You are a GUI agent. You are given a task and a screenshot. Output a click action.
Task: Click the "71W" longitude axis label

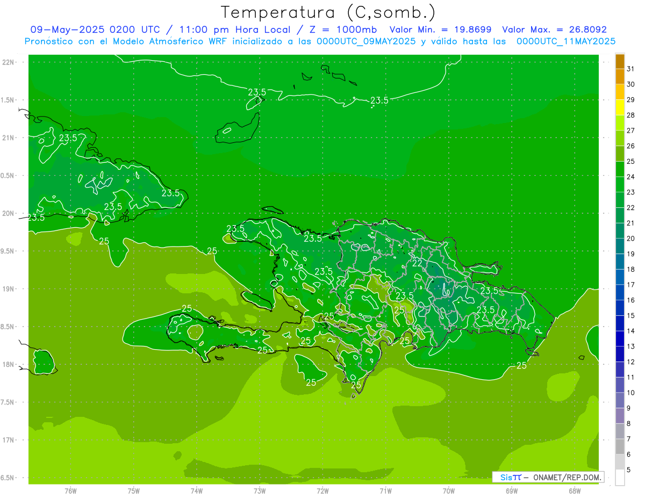[385, 491]
